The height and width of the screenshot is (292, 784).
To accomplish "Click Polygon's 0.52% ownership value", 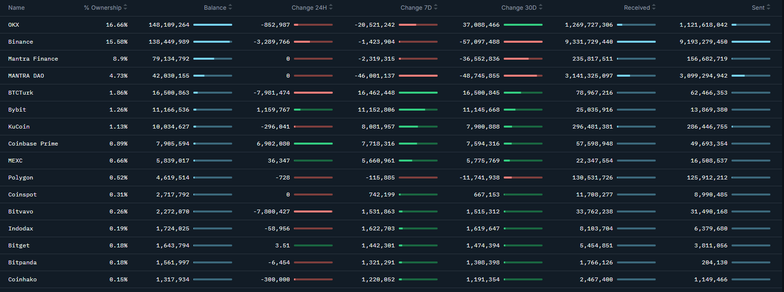I will pyautogui.click(x=119, y=178).
